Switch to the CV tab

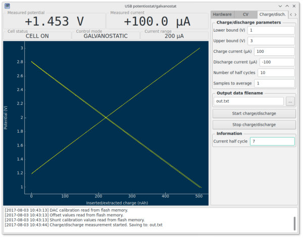pyautogui.click(x=245, y=15)
